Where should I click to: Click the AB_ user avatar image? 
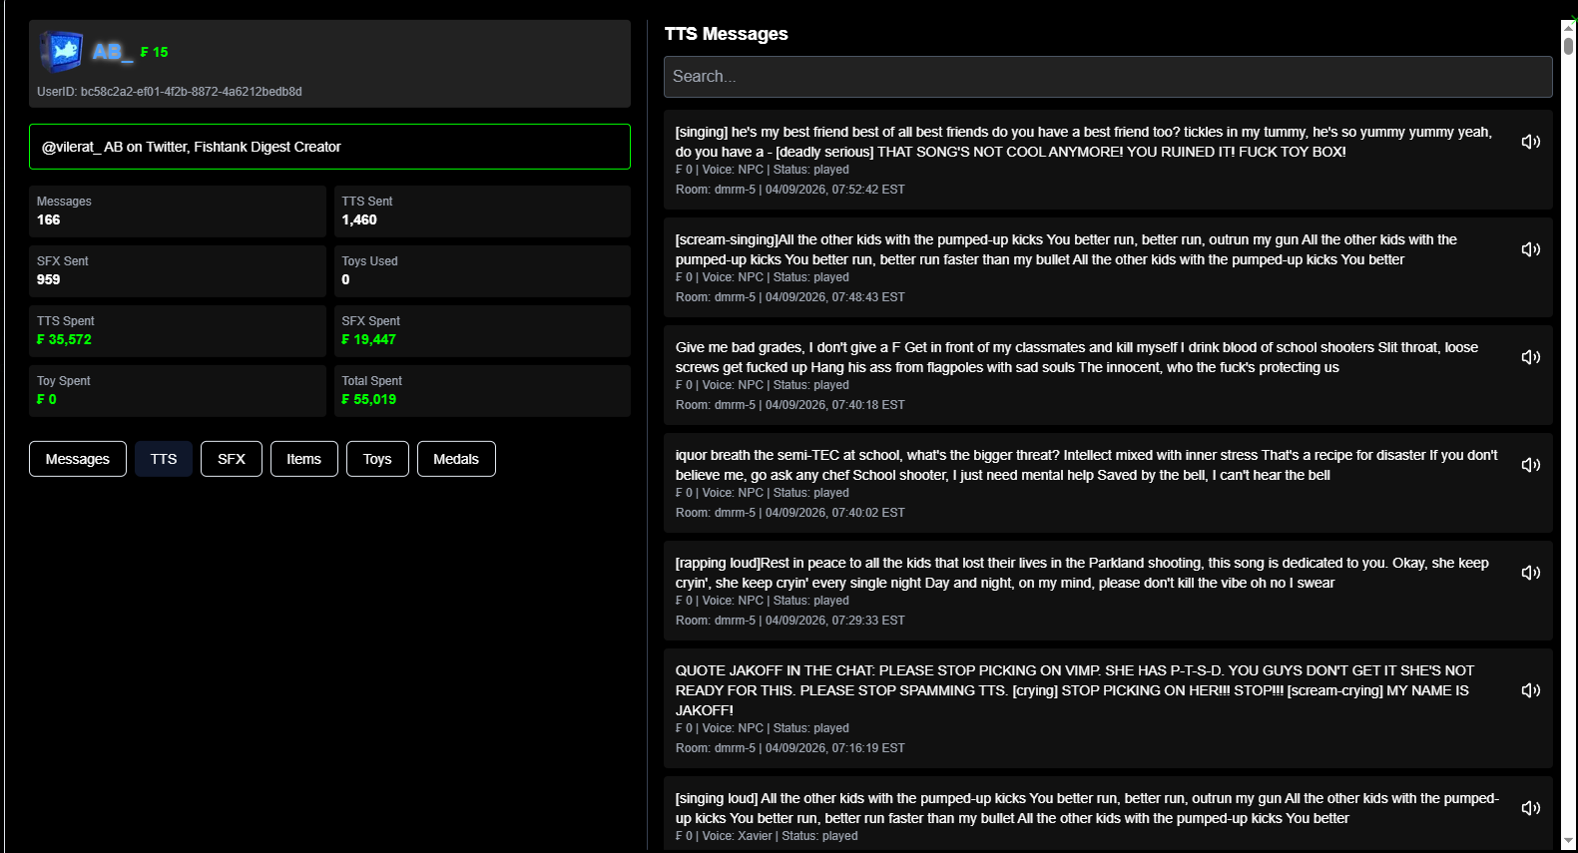coord(61,51)
